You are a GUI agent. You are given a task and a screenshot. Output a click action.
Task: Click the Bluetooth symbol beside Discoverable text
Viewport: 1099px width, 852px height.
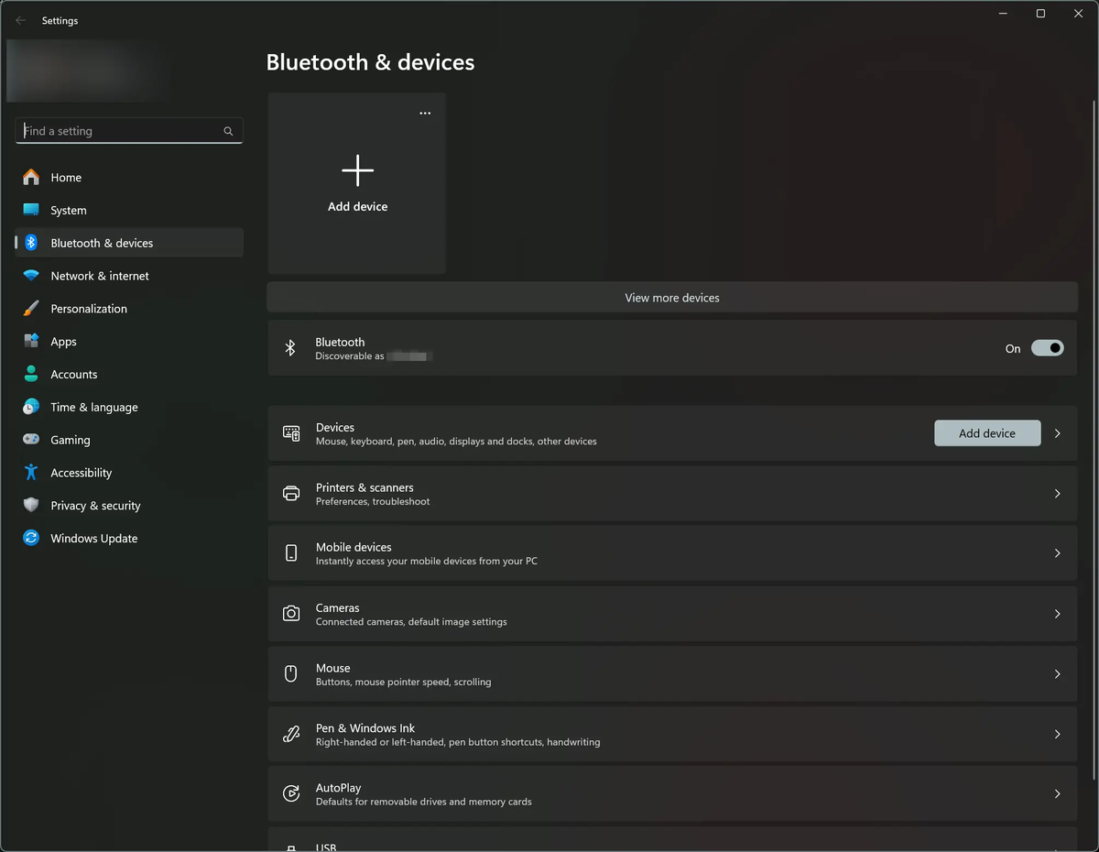coord(290,348)
